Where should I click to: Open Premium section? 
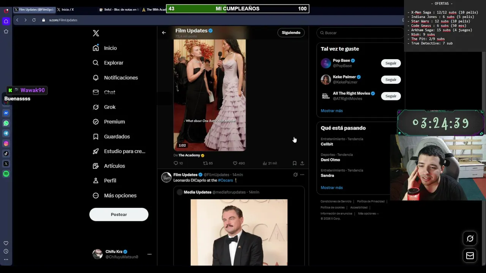click(x=109, y=122)
